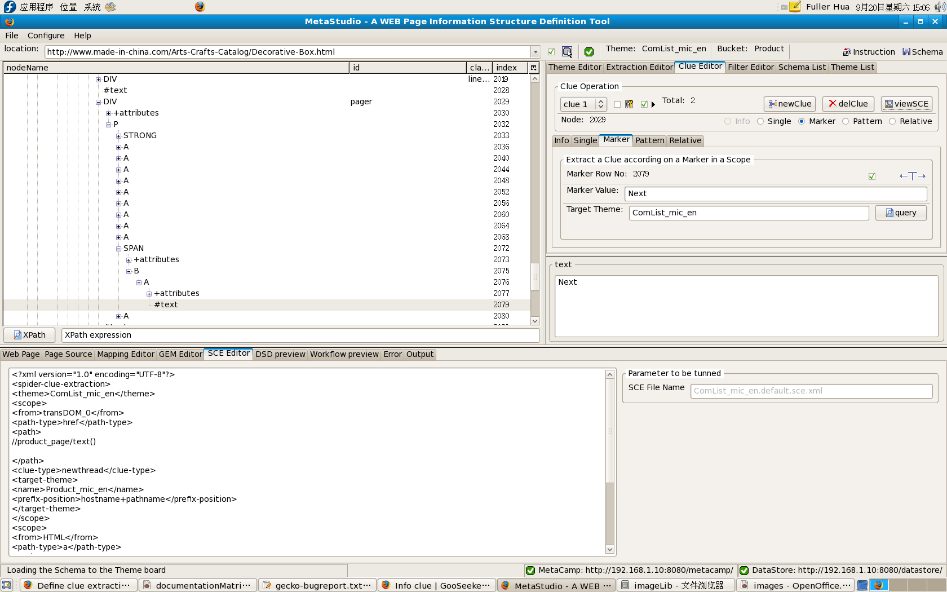The image size is (947, 592).
Task: Collapse the DIV pager node 2029
Action: 98,102
